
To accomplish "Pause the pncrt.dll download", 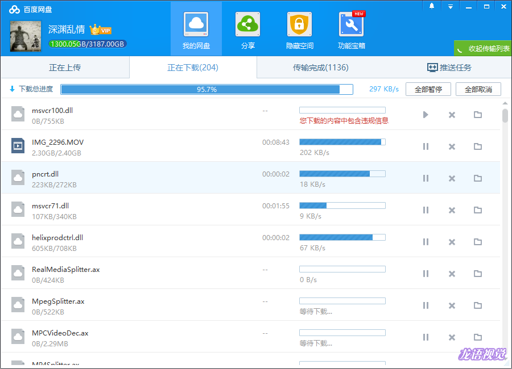I will 426,178.
